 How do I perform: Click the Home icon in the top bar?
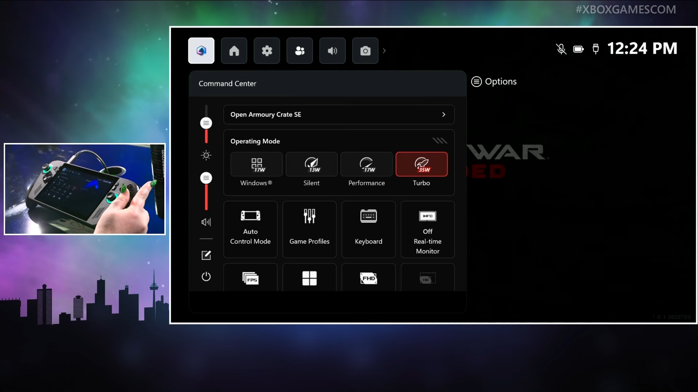pyautogui.click(x=234, y=50)
